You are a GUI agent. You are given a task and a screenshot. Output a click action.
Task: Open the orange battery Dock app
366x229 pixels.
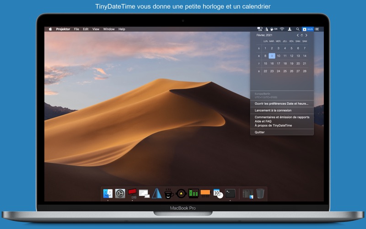coord(205,193)
